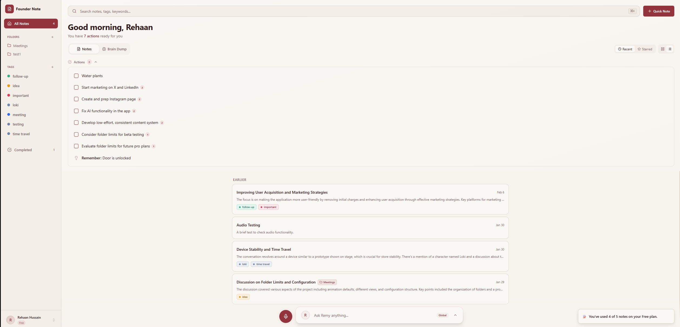Check off the Water plants task
This screenshot has height=327, width=680.
pos(76,76)
